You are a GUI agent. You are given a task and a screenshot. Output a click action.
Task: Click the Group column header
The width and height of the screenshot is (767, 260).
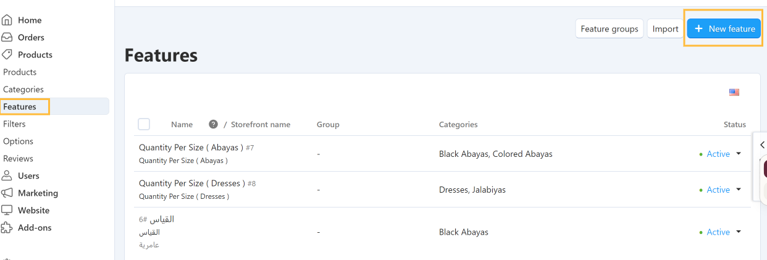click(328, 124)
